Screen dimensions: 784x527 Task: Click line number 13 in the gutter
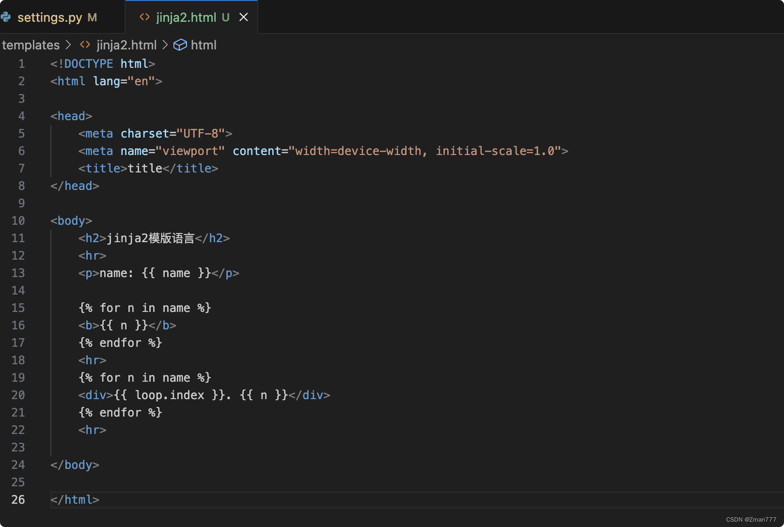pos(18,273)
